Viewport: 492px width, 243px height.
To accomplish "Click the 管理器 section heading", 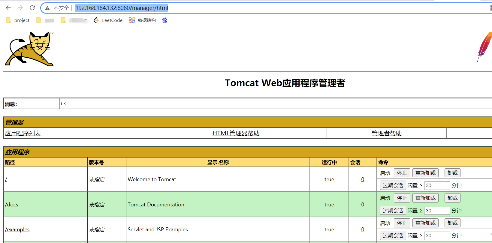I will (x=14, y=122).
